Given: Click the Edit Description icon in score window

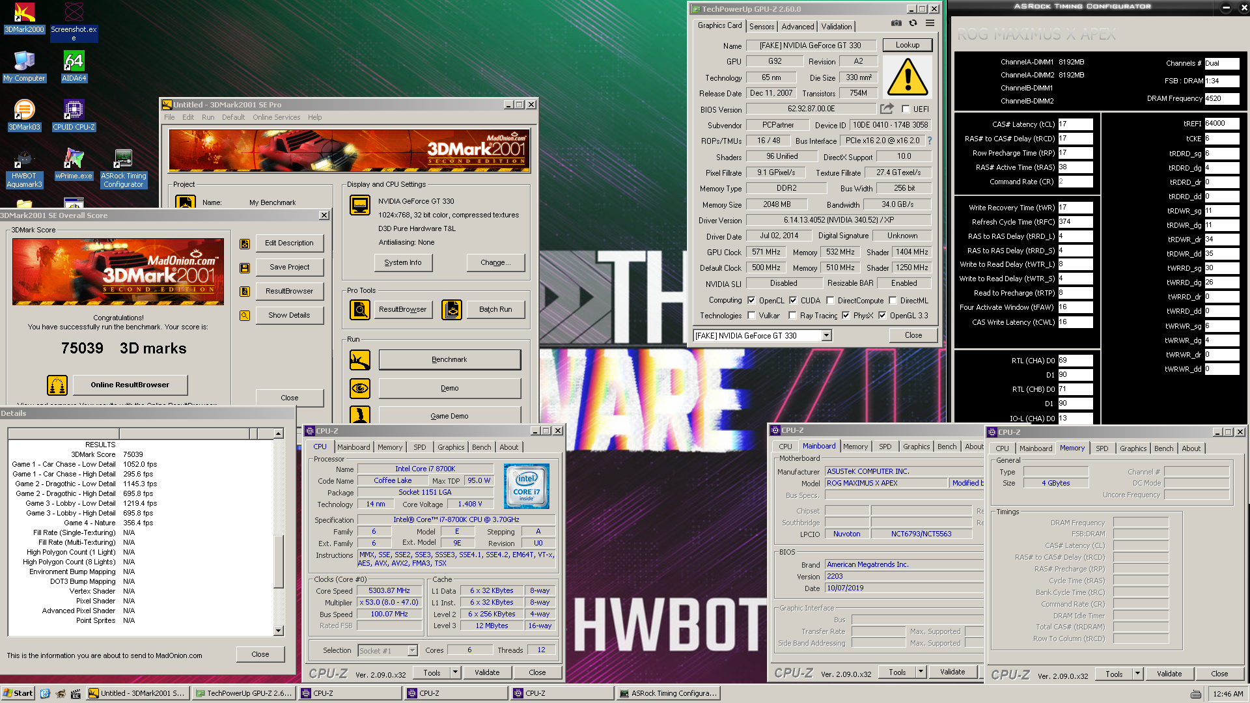Looking at the screenshot, I should (245, 244).
